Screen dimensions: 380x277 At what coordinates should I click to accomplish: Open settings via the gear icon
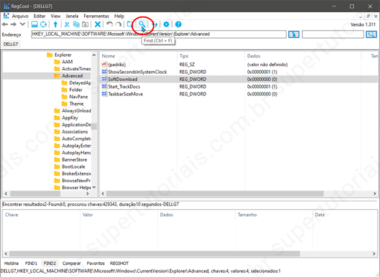[167, 24]
